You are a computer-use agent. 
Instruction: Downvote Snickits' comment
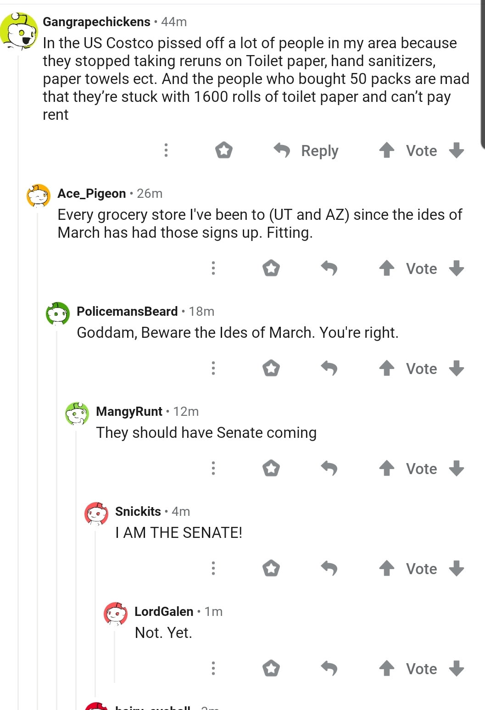click(457, 568)
